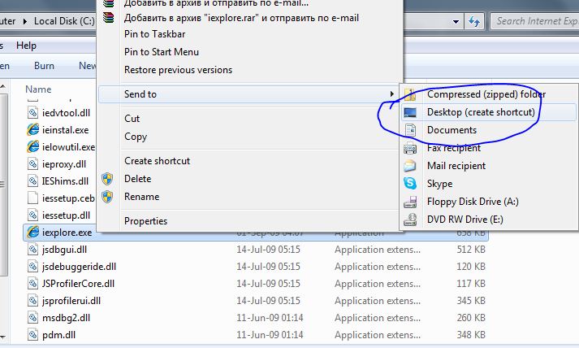The image size is (579, 348).
Task: Click Application extens... type for JSProfilerCore.dll
Action: (x=378, y=284)
